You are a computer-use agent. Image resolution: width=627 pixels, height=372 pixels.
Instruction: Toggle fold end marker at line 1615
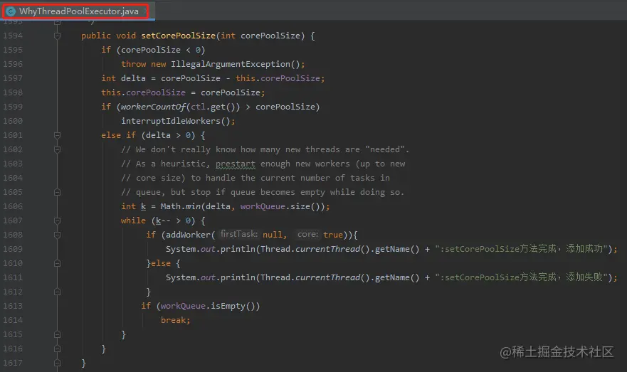point(57,334)
